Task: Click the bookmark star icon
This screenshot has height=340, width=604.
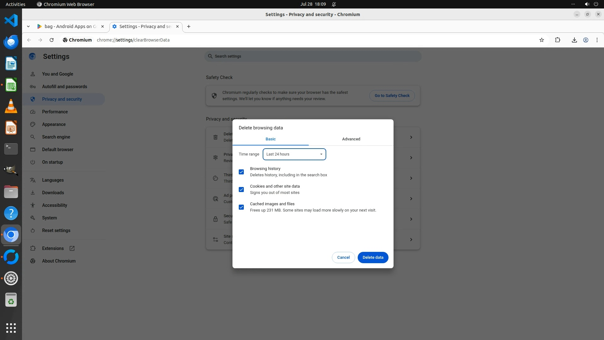Action: [x=541, y=40]
